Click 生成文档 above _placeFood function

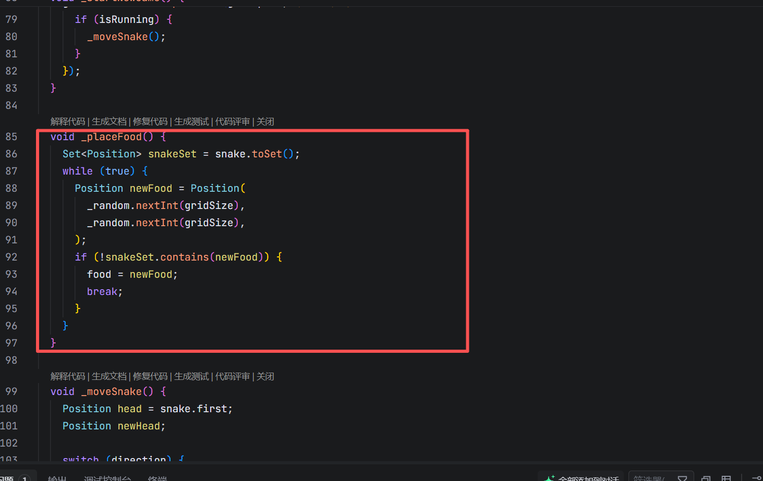(109, 121)
